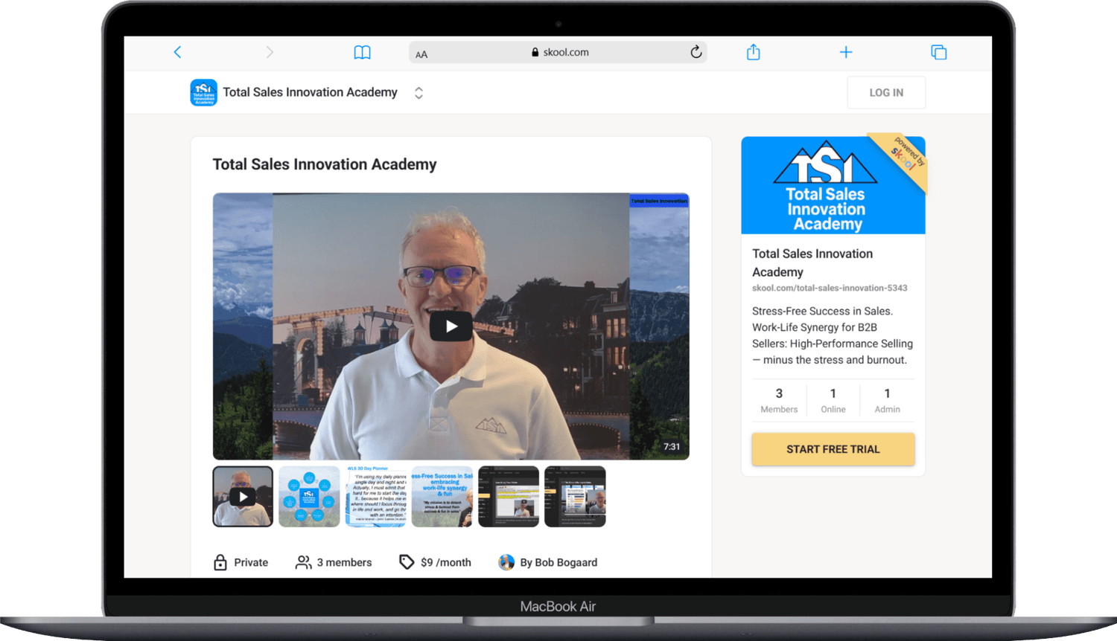Play the main intro video
The width and height of the screenshot is (1117, 641).
click(451, 326)
